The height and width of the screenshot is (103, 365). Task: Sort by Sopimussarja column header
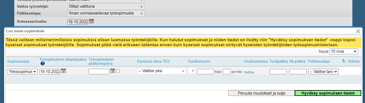point(18,61)
